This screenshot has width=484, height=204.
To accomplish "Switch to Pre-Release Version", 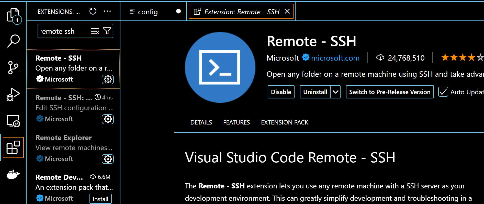I will [x=390, y=92].
